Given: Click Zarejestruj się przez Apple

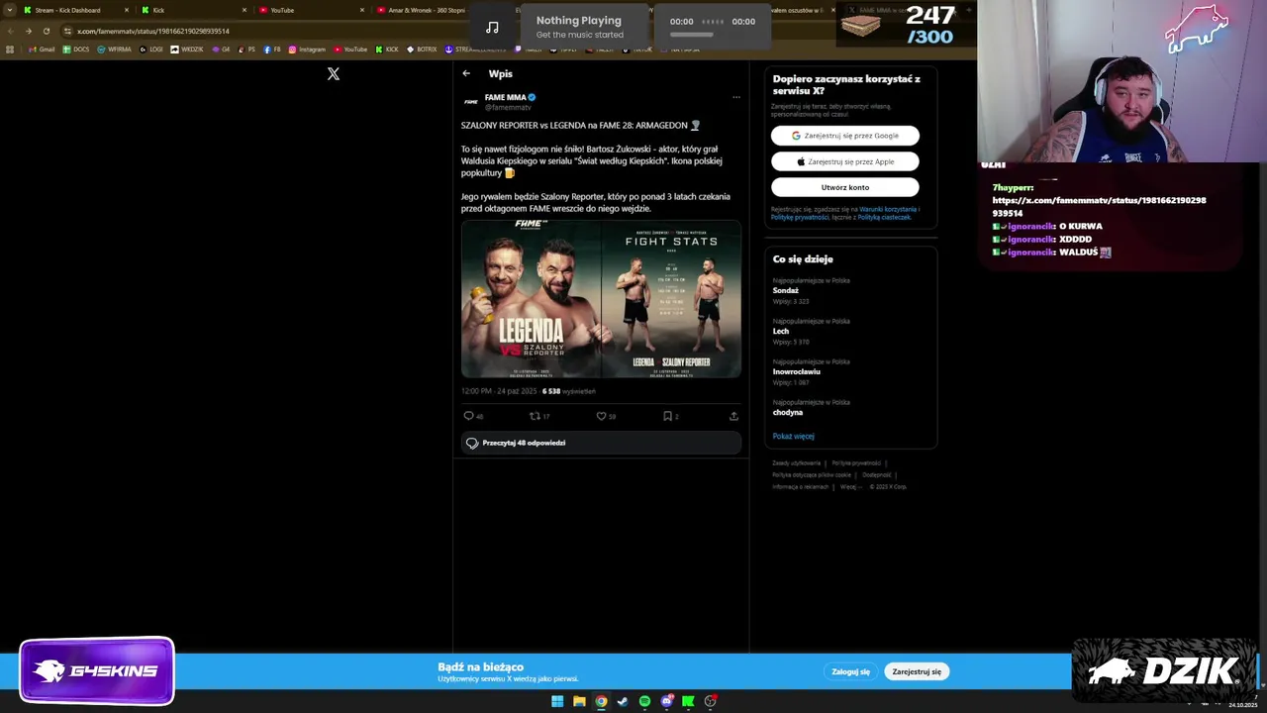Looking at the screenshot, I should [x=845, y=161].
